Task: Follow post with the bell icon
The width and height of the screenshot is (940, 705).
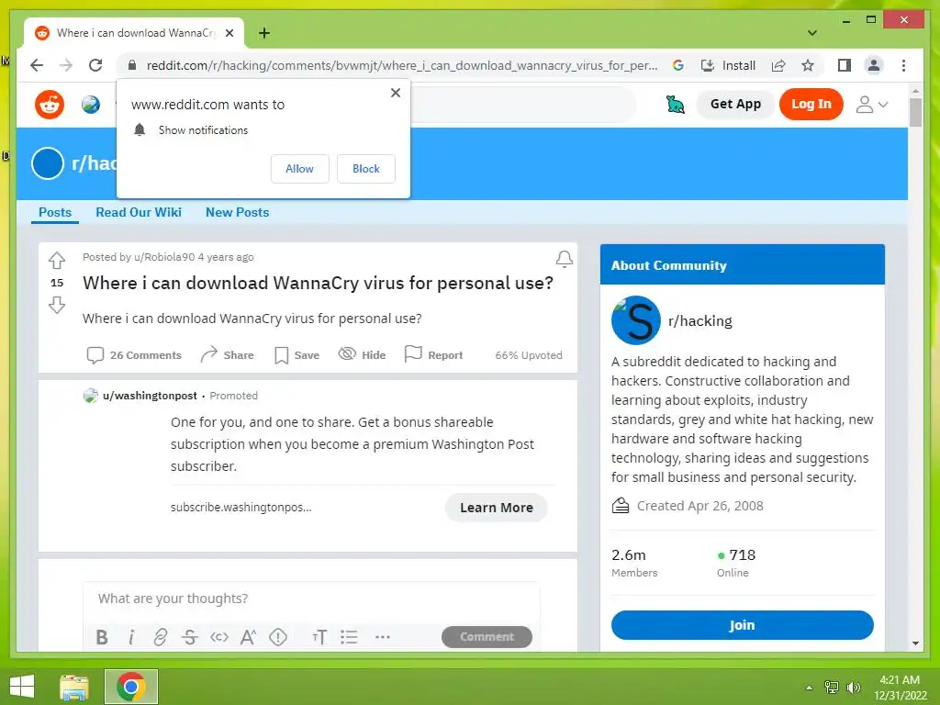Action: click(565, 258)
